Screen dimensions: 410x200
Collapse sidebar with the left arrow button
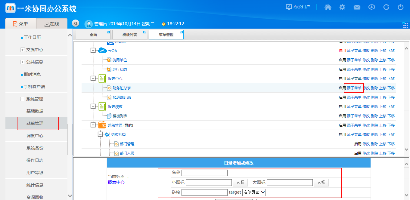(76, 23)
